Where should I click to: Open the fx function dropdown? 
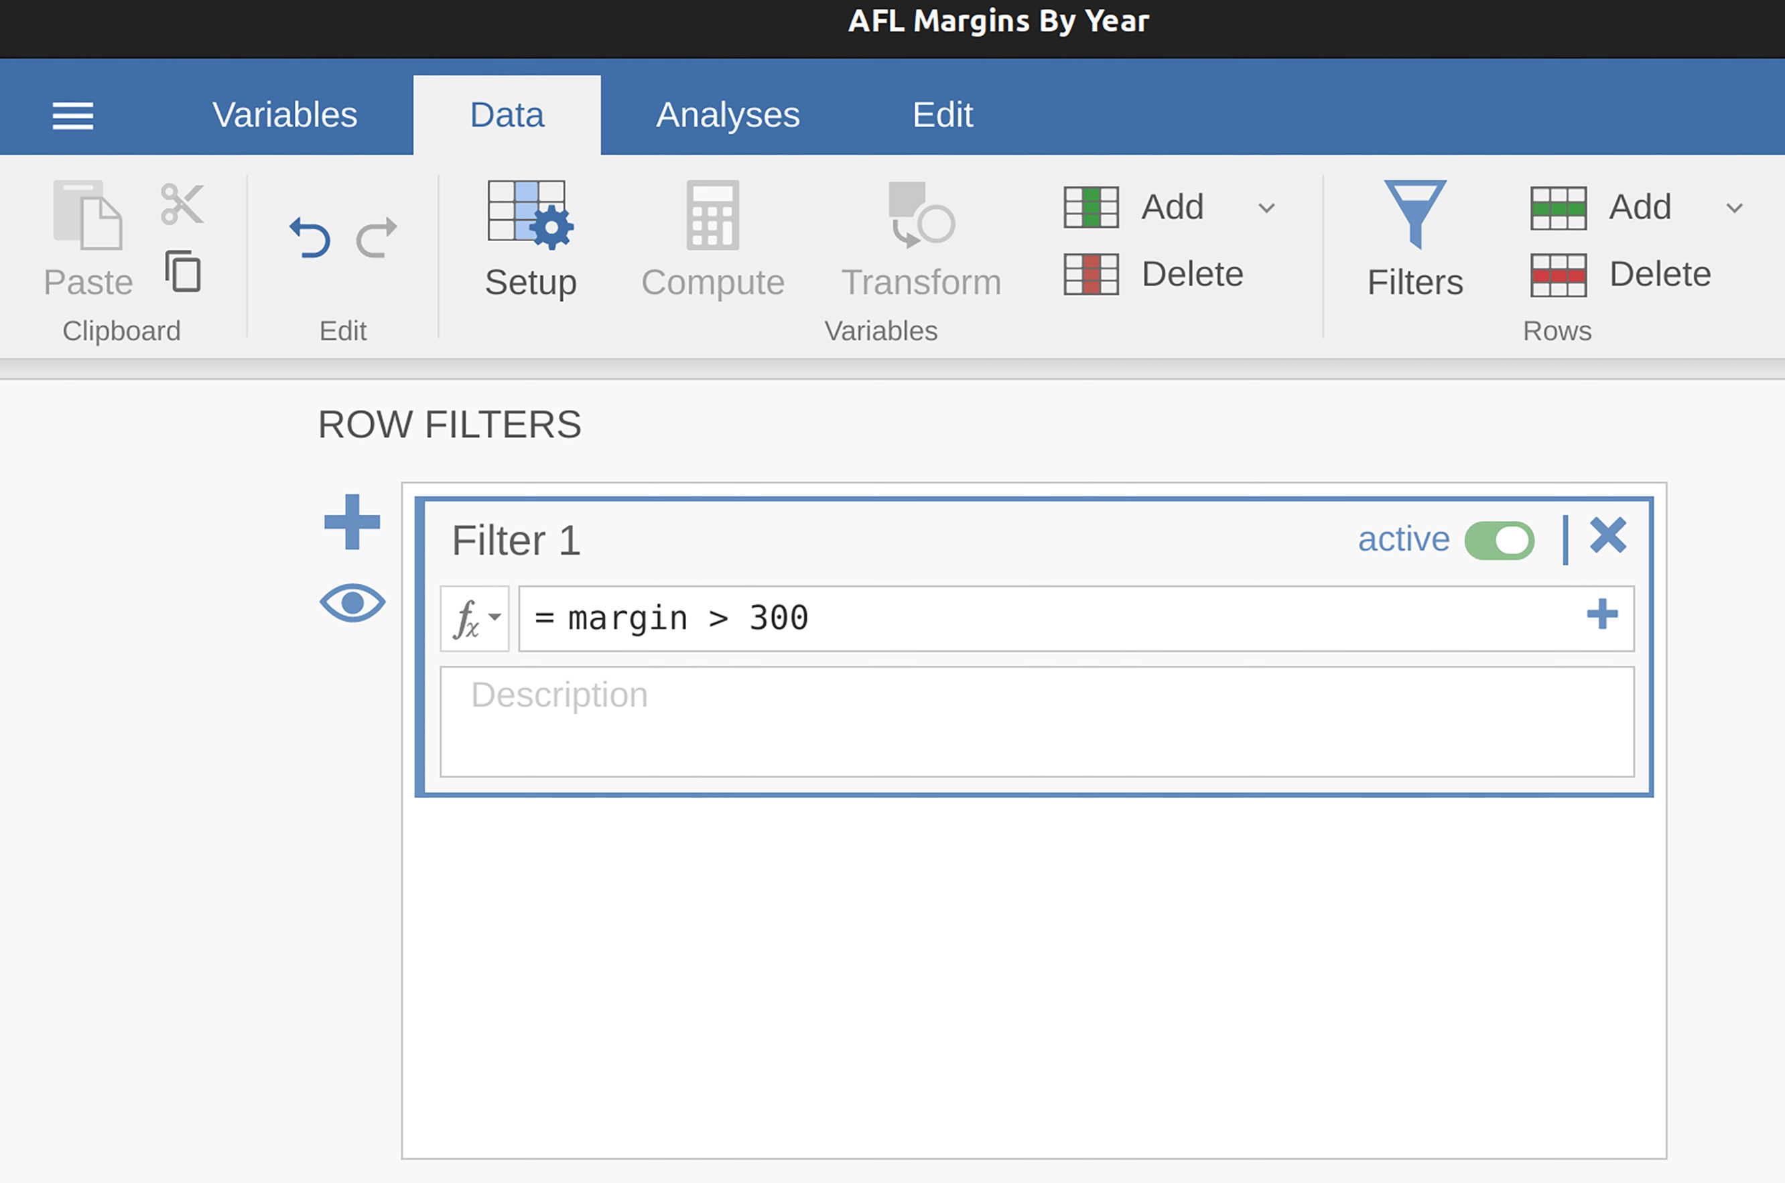click(x=475, y=619)
